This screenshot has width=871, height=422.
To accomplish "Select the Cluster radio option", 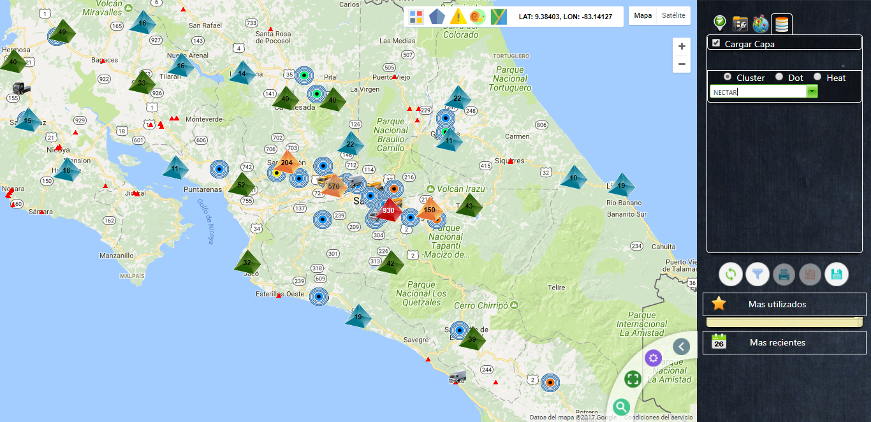I will (x=728, y=77).
